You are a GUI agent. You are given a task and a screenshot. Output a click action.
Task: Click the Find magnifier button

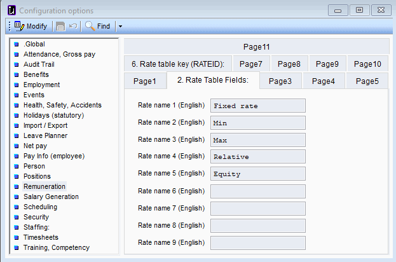(98, 26)
